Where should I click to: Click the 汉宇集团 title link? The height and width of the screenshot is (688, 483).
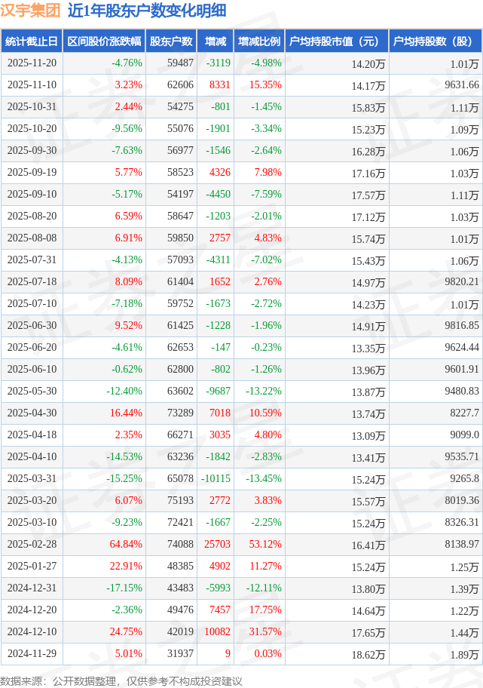click(31, 11)
